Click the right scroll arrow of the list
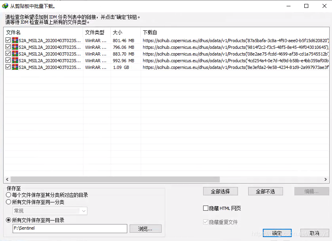The image size is (332, 241). point(326,180)
